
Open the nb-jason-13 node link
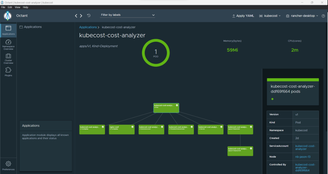[302, 156]
